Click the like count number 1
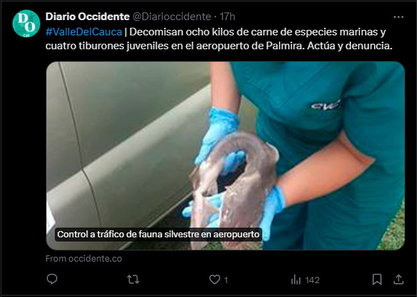The image size is (417, 297). [x=225, y=280]
